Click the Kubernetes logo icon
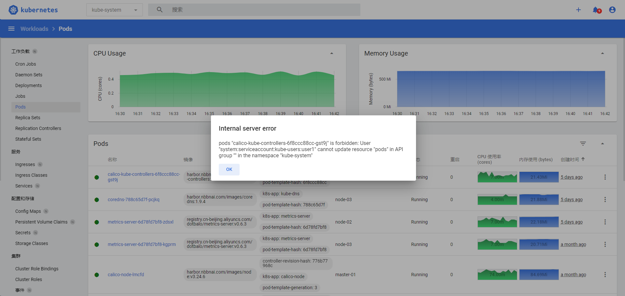 pos(13,10)
